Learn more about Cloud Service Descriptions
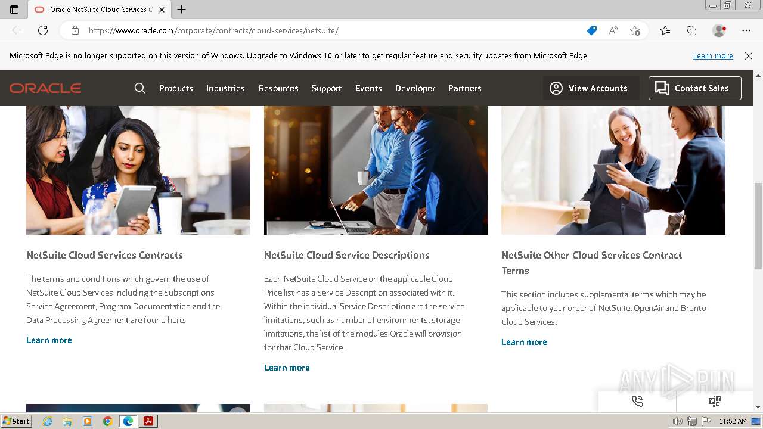The width and height of the screenshot is (763, 429). coord(287,368)
